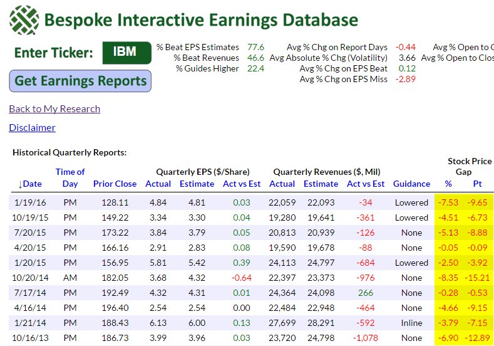This screenshot has width=494, height=346.
Task: Click the Inline guidance cell
Action: click(411, 323)
